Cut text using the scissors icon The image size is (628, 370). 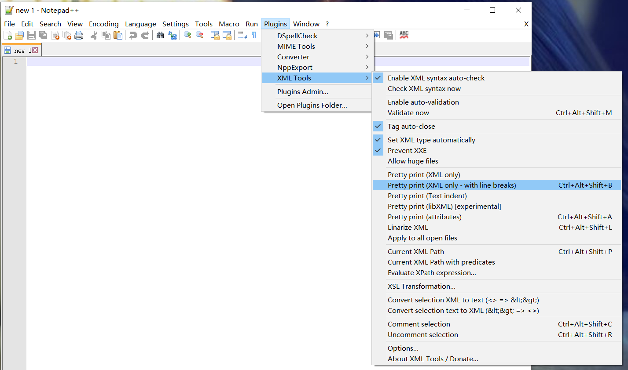[x=94, y=35]
